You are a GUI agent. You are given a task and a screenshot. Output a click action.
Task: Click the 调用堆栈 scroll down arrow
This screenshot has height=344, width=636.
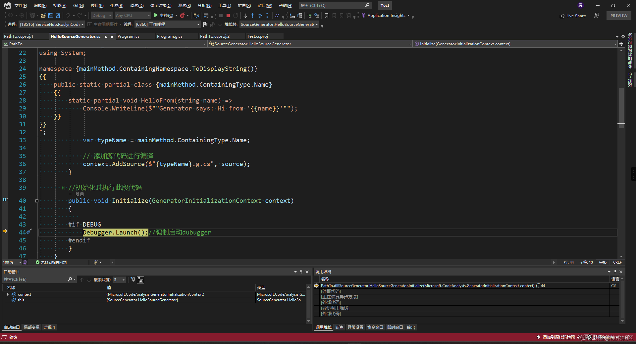622,321
